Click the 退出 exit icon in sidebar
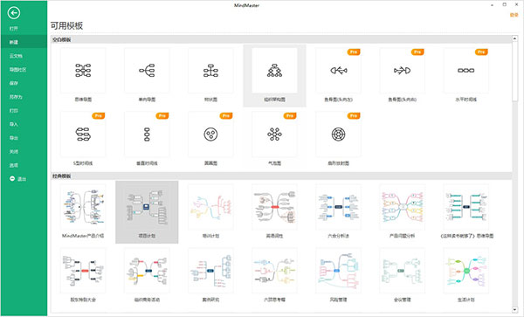 [12, 179]
